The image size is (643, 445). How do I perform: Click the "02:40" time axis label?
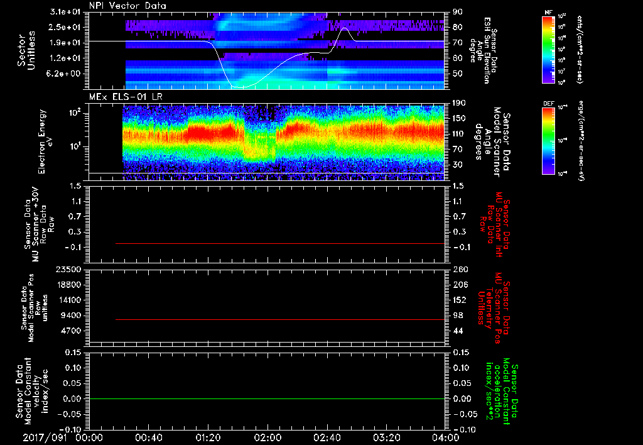click(327, 437)
